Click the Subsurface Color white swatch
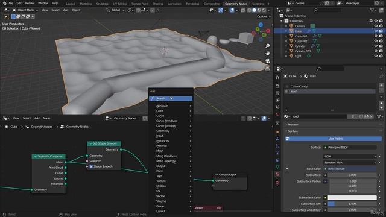 click(352, 198)
